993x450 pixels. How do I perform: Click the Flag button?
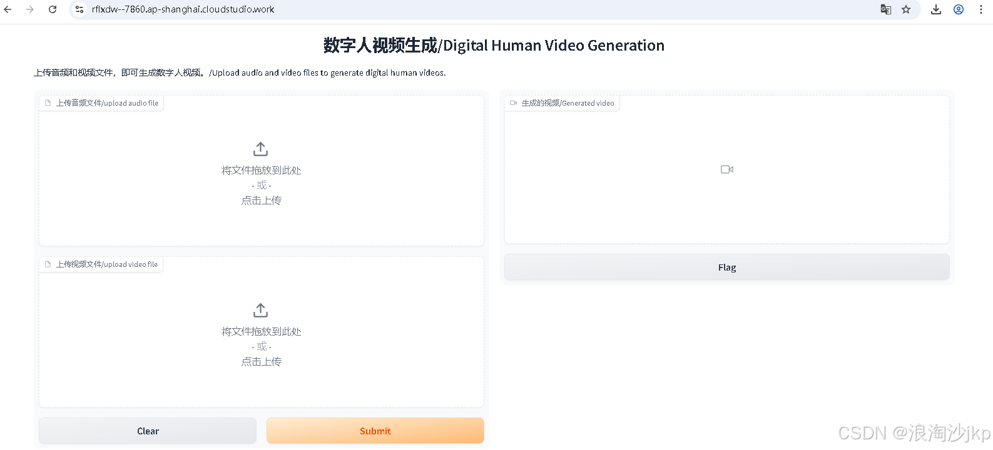coord(727,267)
